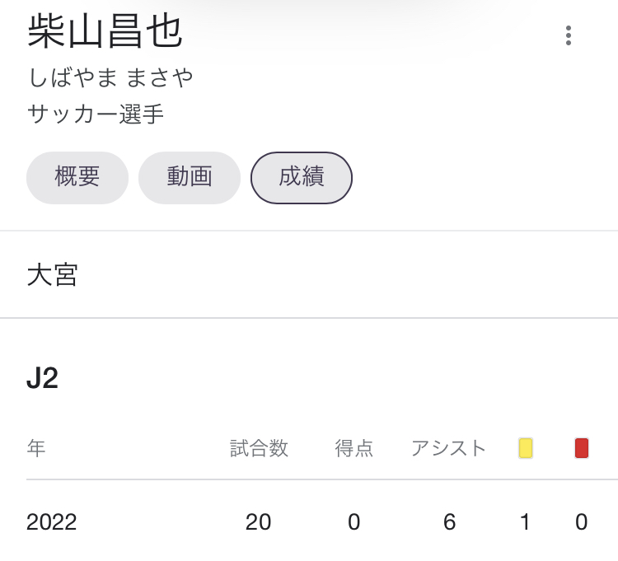Open the three-dot more options menu

(568, 35)
